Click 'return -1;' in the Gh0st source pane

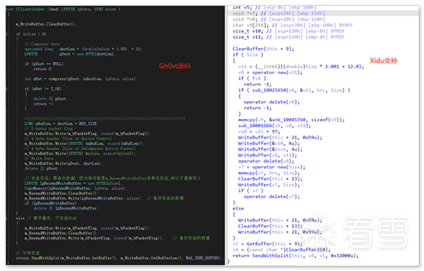(44, 104)
